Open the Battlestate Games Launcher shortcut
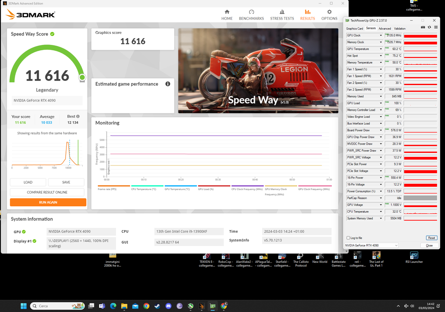This screenshot has width=445, height=312. (338, 261)
